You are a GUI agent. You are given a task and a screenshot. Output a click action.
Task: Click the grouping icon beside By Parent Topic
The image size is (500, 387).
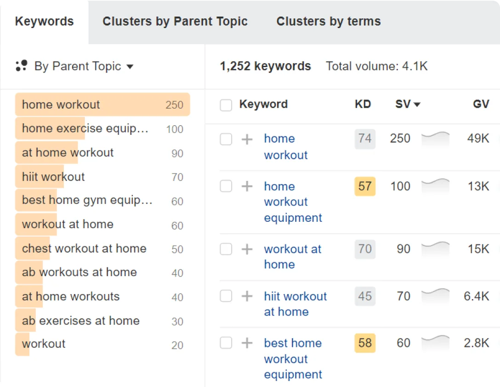coord(22,66)
